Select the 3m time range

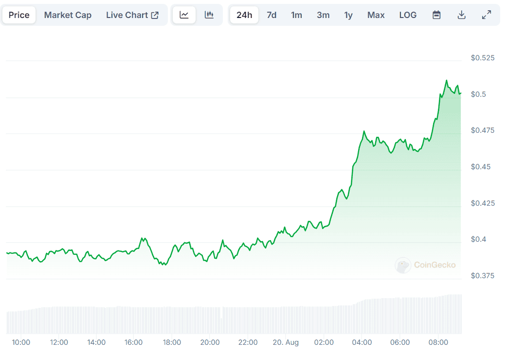323,15
